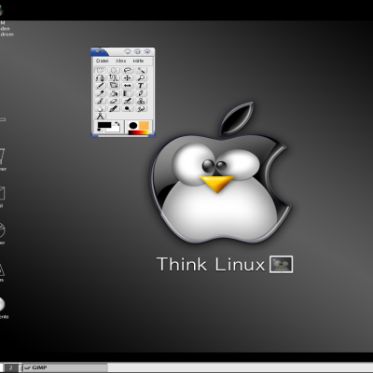Switch to workspace 2 in the pager

(x=11, y=367)
